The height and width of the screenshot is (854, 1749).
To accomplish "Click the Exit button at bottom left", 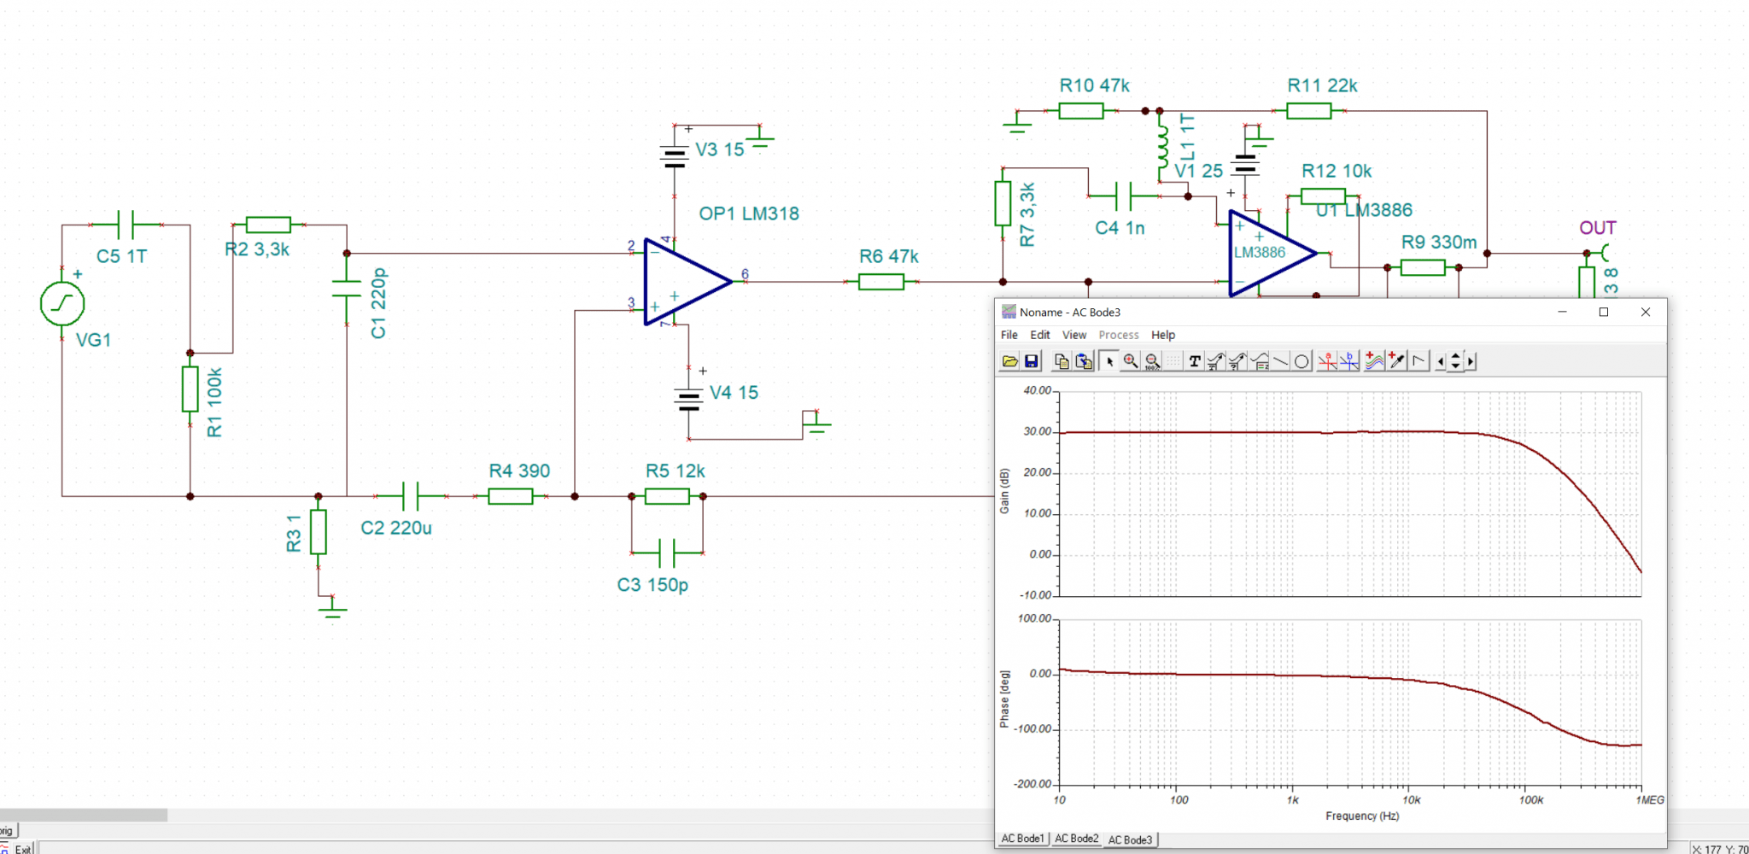I will coord(23,848).
